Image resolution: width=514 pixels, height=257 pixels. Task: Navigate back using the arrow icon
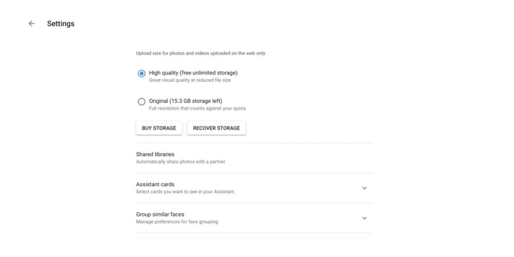point(32,24)
